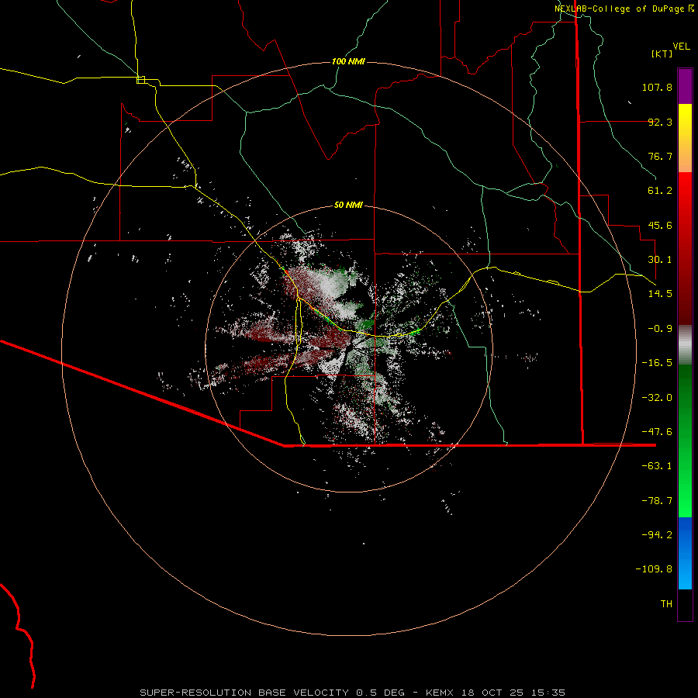The width and height of the screenshot is (698, 698).
Task: Click the 100 NMI range ring label
Action: tap(348, 61)
